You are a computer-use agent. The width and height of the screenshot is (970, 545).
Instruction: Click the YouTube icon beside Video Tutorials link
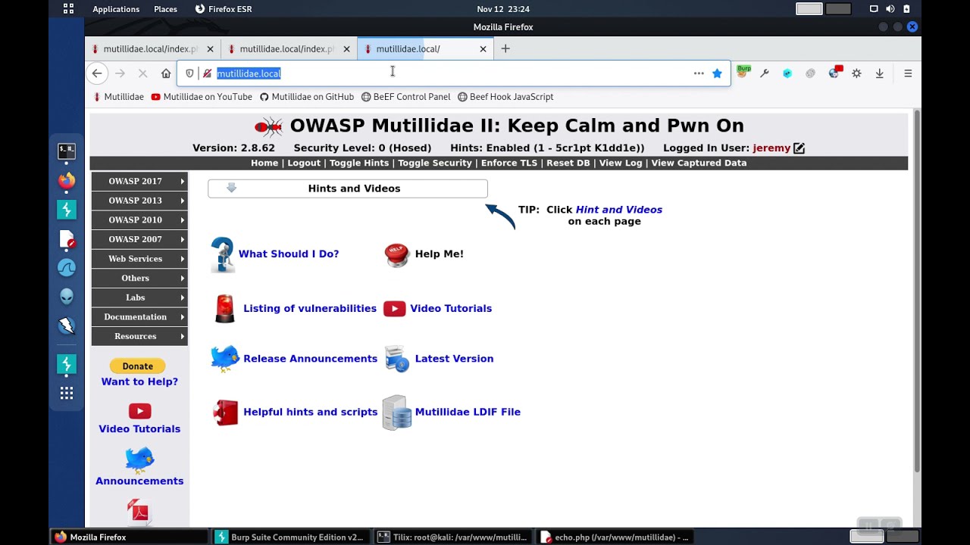pos(394,309)
